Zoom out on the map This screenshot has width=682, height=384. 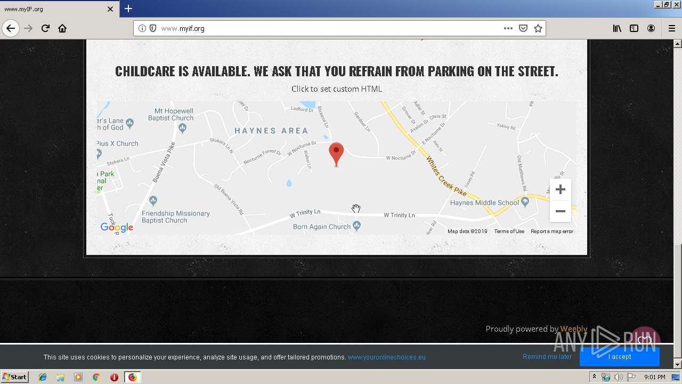(561, 211)
